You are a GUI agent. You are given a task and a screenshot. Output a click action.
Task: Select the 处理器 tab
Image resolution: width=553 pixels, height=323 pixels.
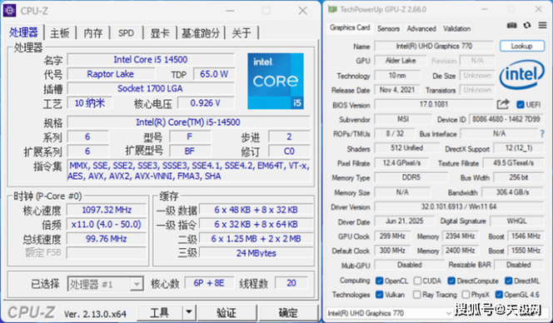[x=23, y=32]
